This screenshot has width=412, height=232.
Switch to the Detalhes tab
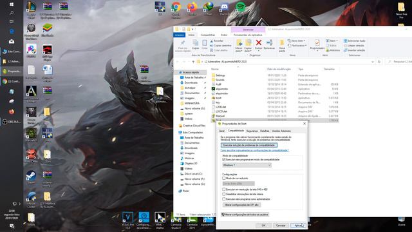point(265,131)
